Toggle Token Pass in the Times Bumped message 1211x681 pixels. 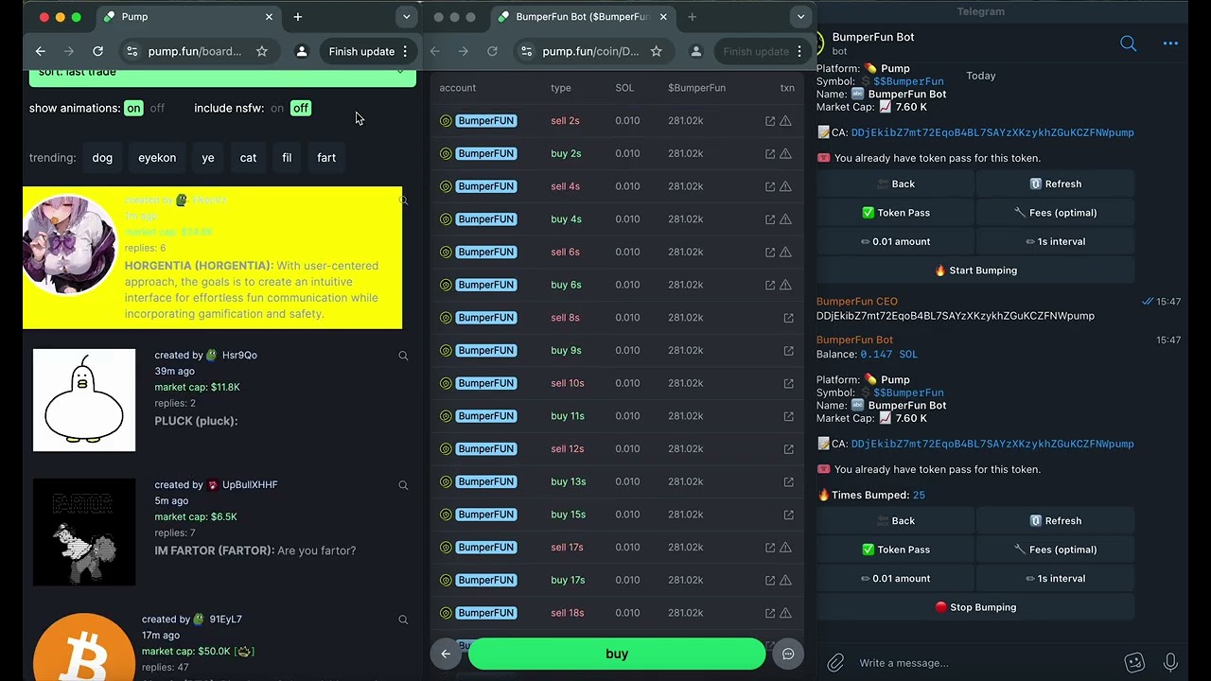click(896, 550)
